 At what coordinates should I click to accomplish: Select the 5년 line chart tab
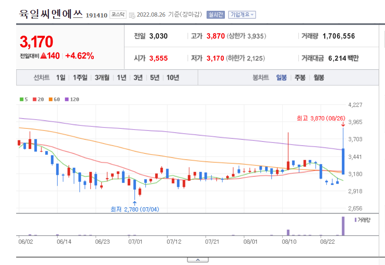155,78
